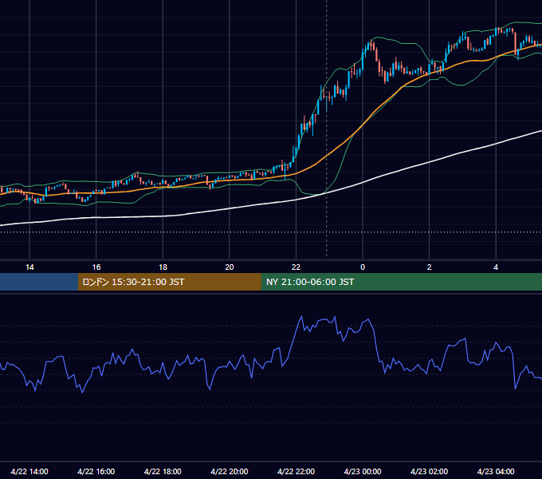Click the 4/22 18:00 oscillator time label

[x=163, y=471]
